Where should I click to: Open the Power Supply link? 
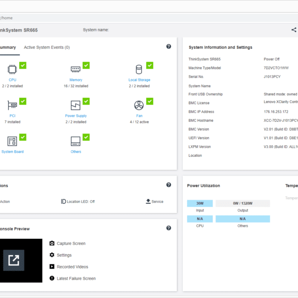click(x=76, y=116)
